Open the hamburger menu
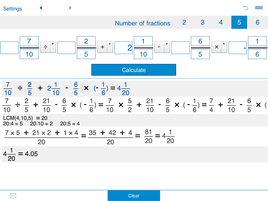The height and width of the screenshot is (201, 268). coord(259,8)
